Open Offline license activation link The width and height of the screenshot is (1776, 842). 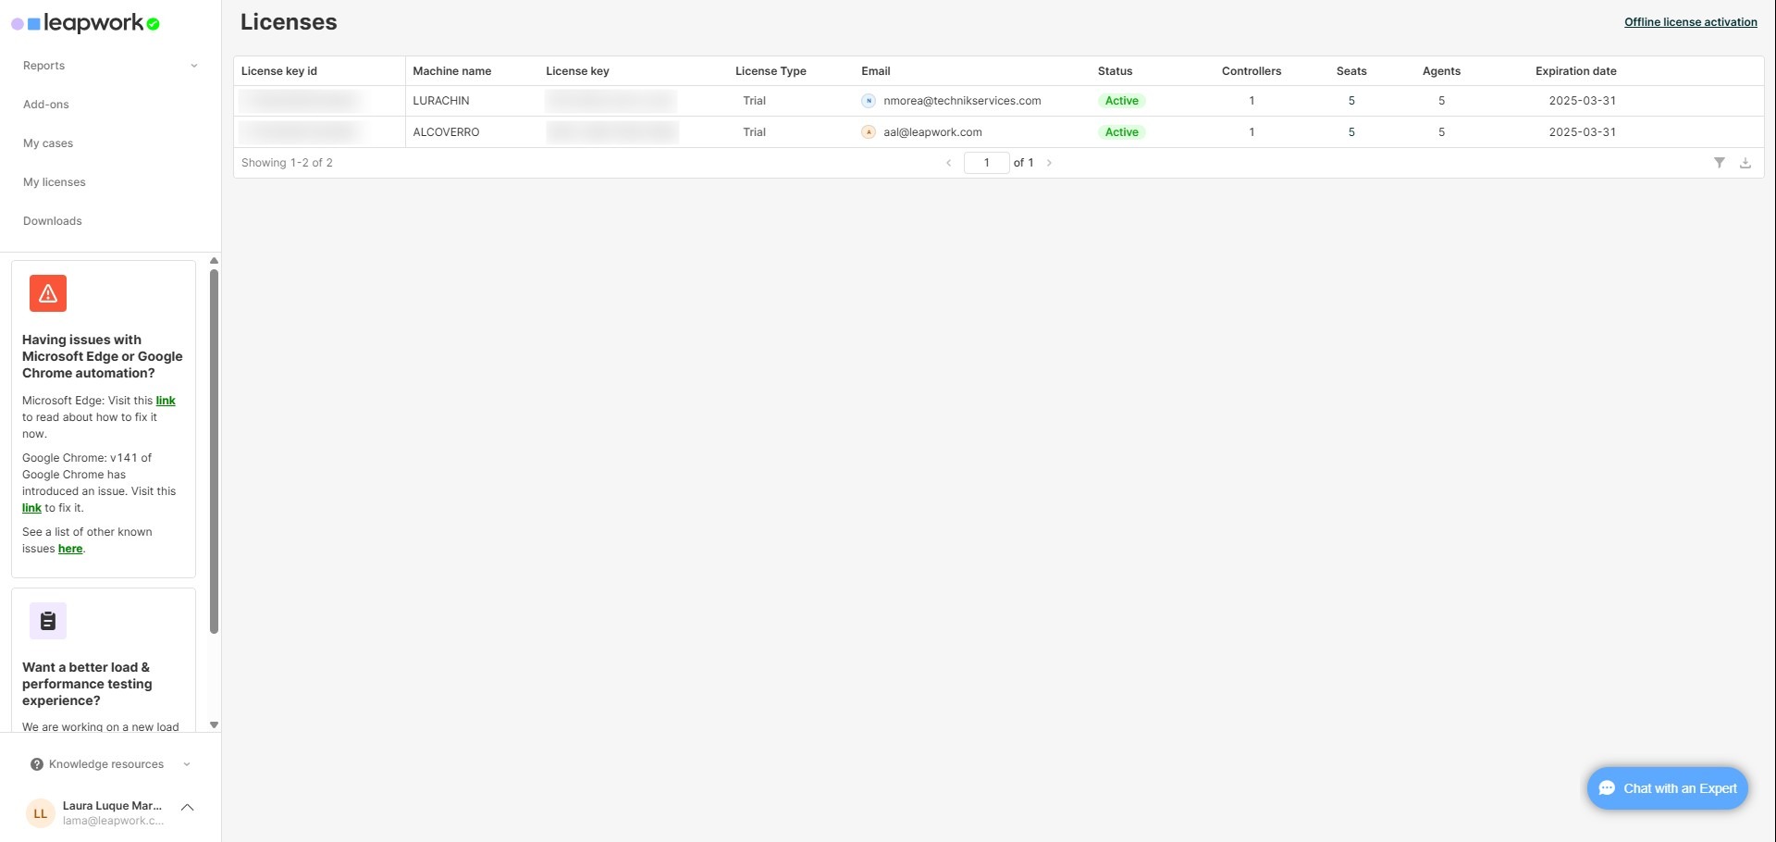coord(1690,21)
